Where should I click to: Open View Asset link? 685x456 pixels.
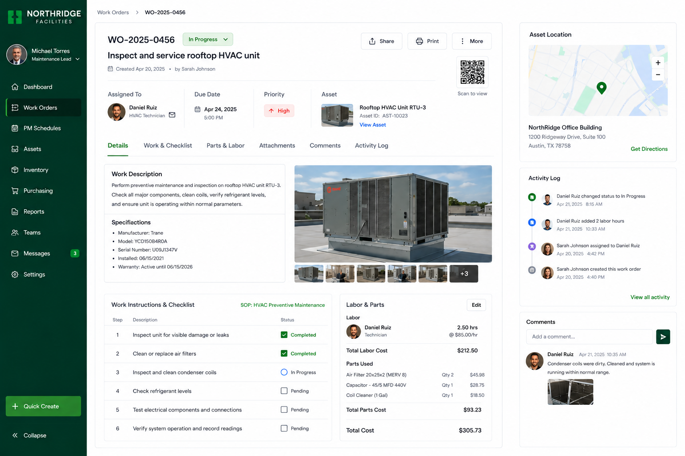(x=373, y=125)
